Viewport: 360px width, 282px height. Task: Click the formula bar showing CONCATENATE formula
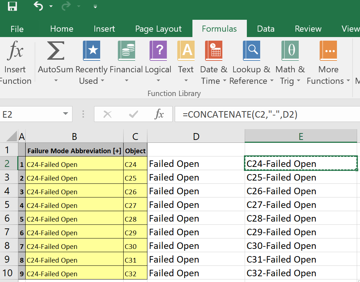(267, 114)
